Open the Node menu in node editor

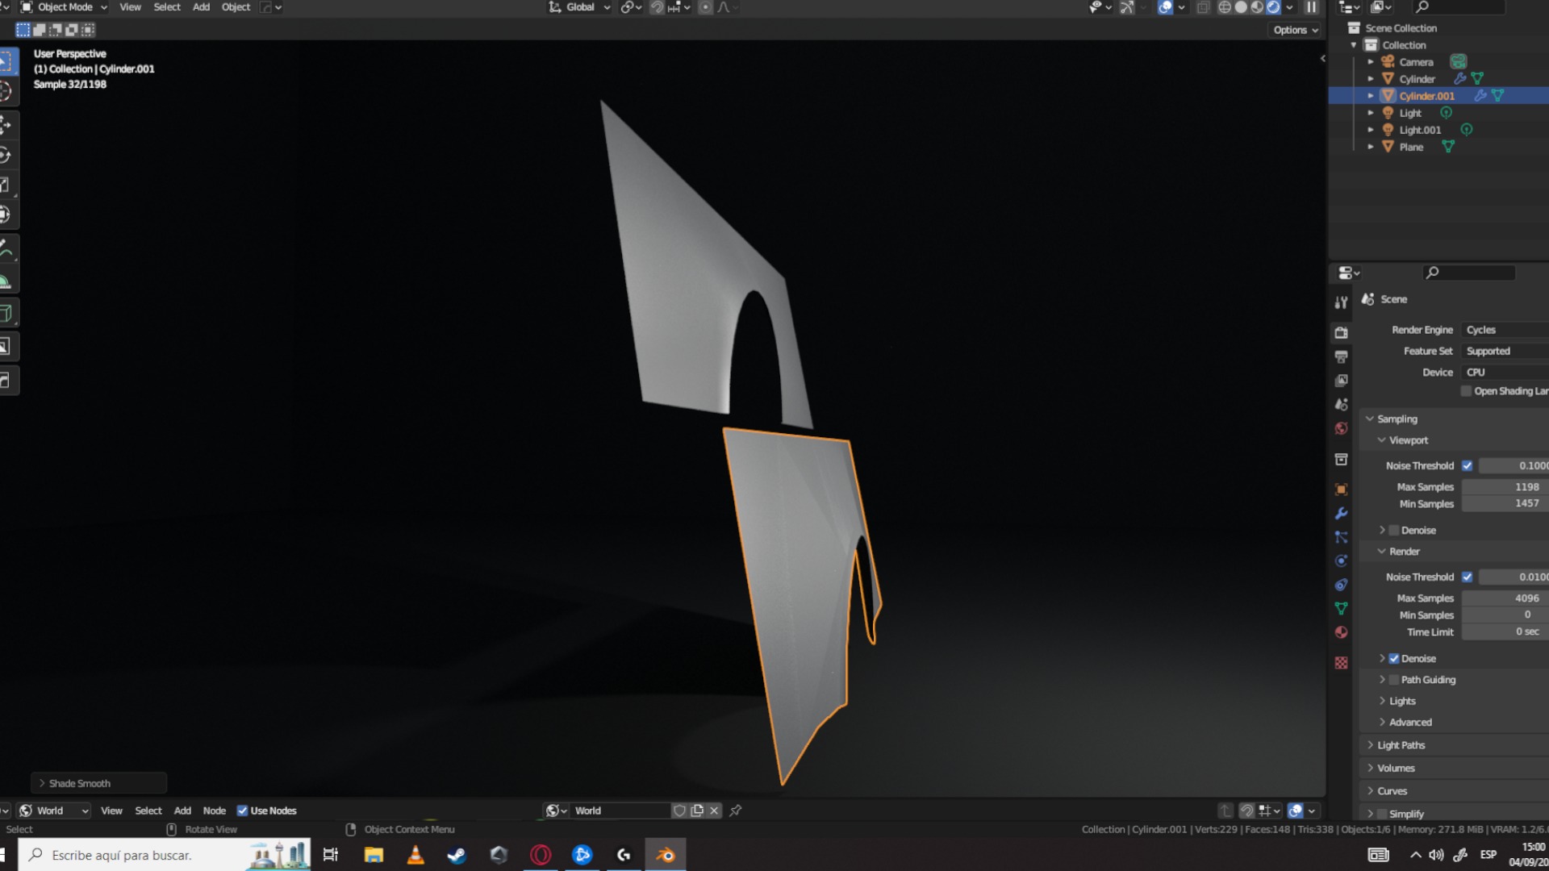pyautogui.click(x=214, y=811)
